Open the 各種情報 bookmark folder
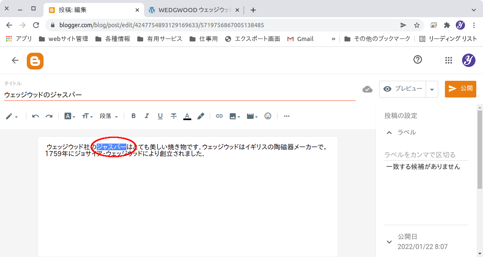This screenshot has height=257, width=483. (113, 39)
